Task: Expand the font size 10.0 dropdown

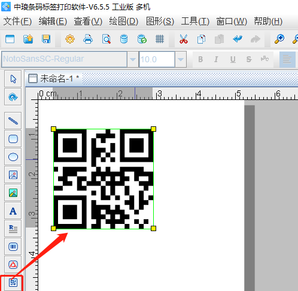Action: point(181,59)
